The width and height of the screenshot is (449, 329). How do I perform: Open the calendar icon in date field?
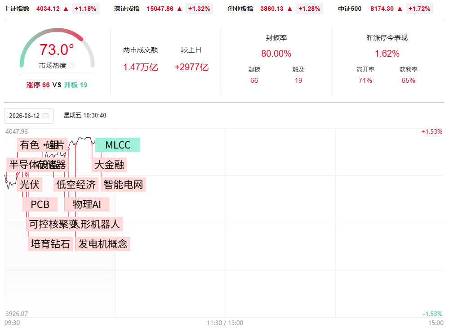pyautogui.click(x=45, y=116)
